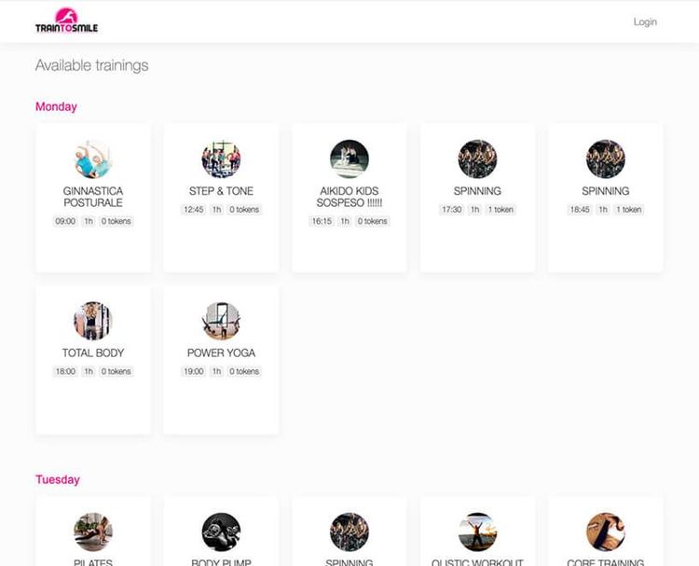Click the 0 tokens badge on Ginnastica Posturale
Viewport: 699px width, 566px height.
(116, 221)
